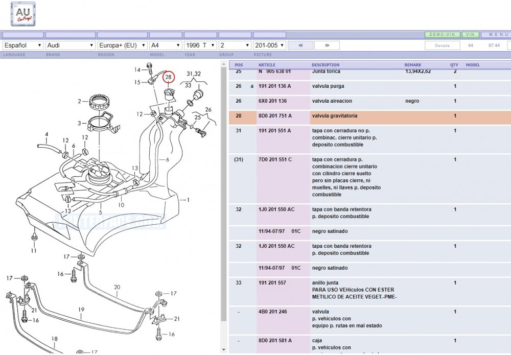Click the POS column header
Screen dimensions: 511x355
239,65
